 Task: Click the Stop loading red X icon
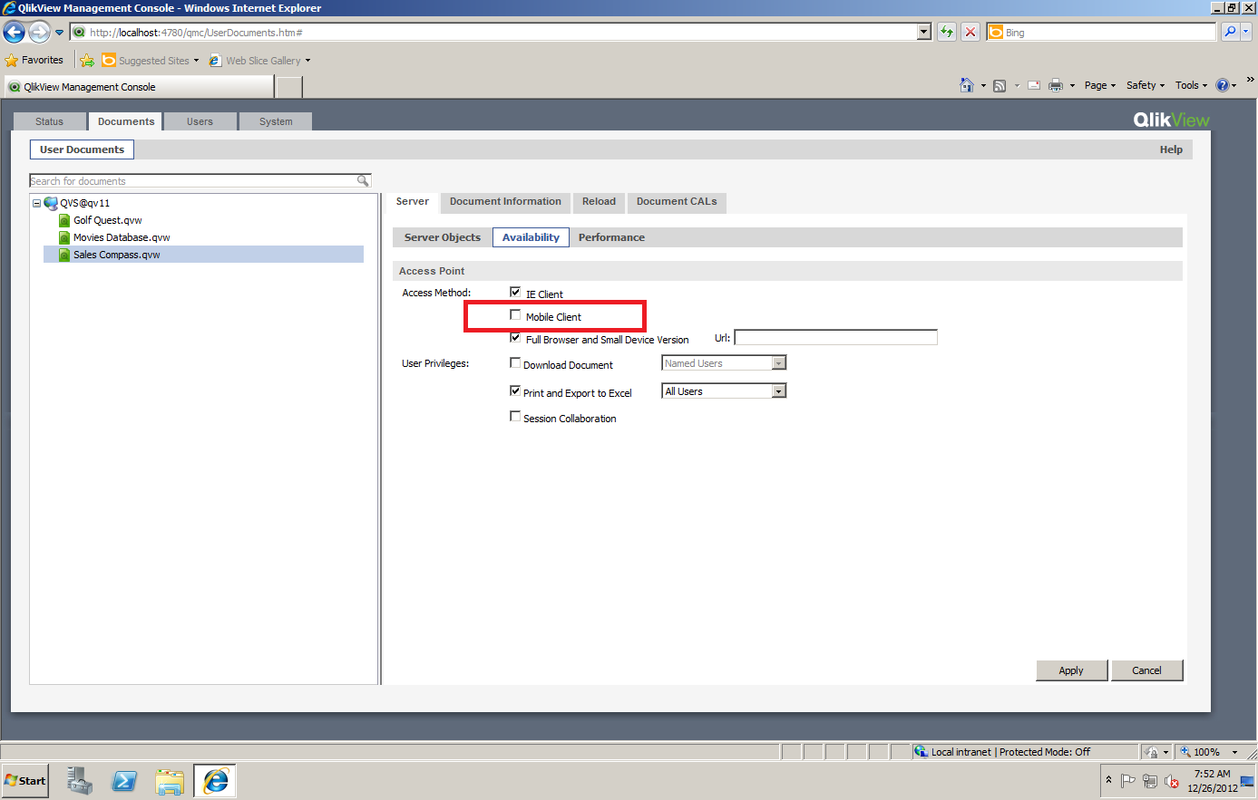(x=970, y=32)
